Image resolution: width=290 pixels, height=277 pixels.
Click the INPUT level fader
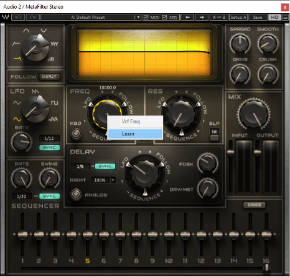pyautogui.click(x=230, y=152)
